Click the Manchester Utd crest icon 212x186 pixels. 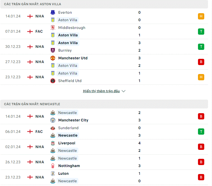[x=53, y=58]
